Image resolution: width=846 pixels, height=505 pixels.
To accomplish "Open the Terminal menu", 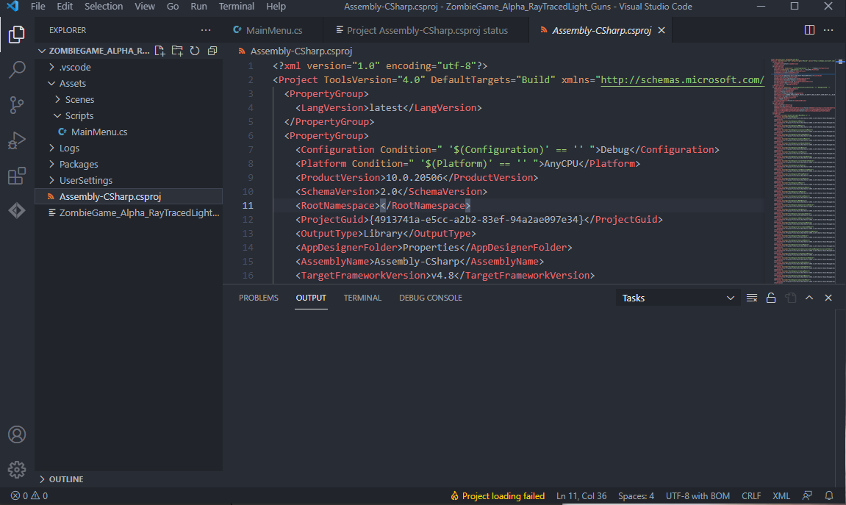I will 237,7.
